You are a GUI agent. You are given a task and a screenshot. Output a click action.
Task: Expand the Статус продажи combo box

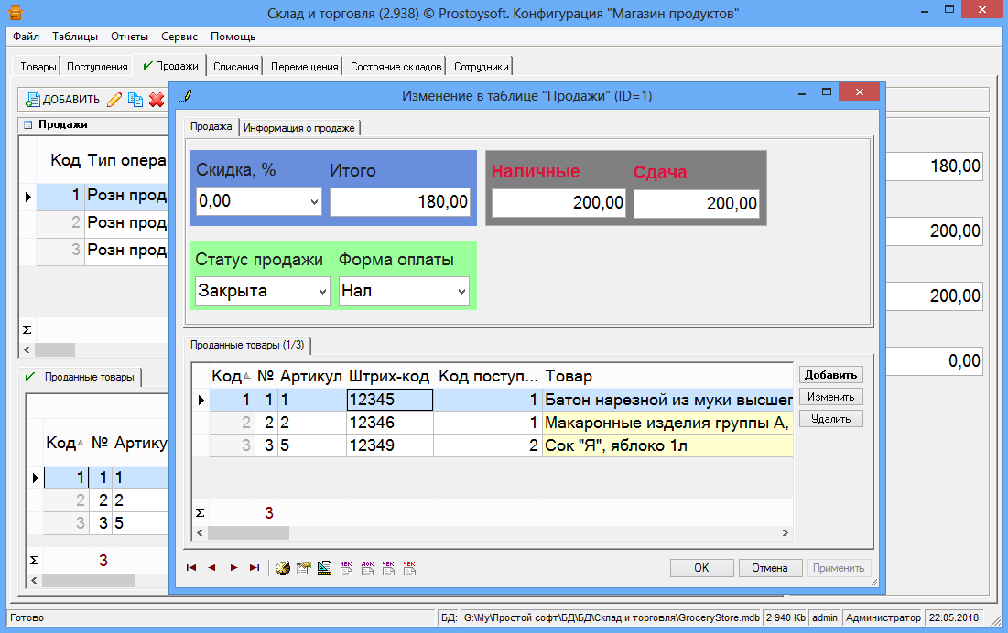[322, 292]
